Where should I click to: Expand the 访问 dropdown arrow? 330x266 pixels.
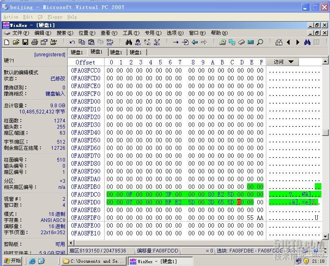click(x=291, y=62)
